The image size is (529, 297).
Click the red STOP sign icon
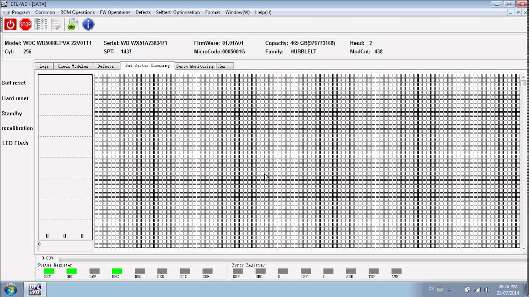26,25
